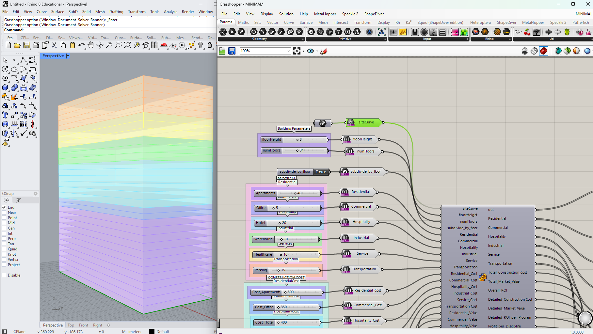Click the red car shade icon
This screenshot has height=334, width=593.
164,45
